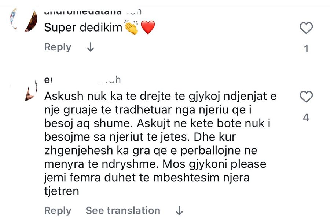Image resolution: width=330 pixels, height=221 pixels.
Task: Tap the clapping hands emoji in Super dedikim
Action: (x=131, y=27)
